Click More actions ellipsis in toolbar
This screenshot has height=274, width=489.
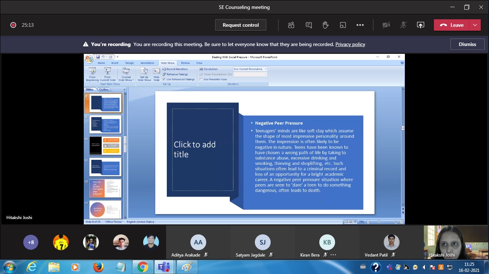[360, 25]
